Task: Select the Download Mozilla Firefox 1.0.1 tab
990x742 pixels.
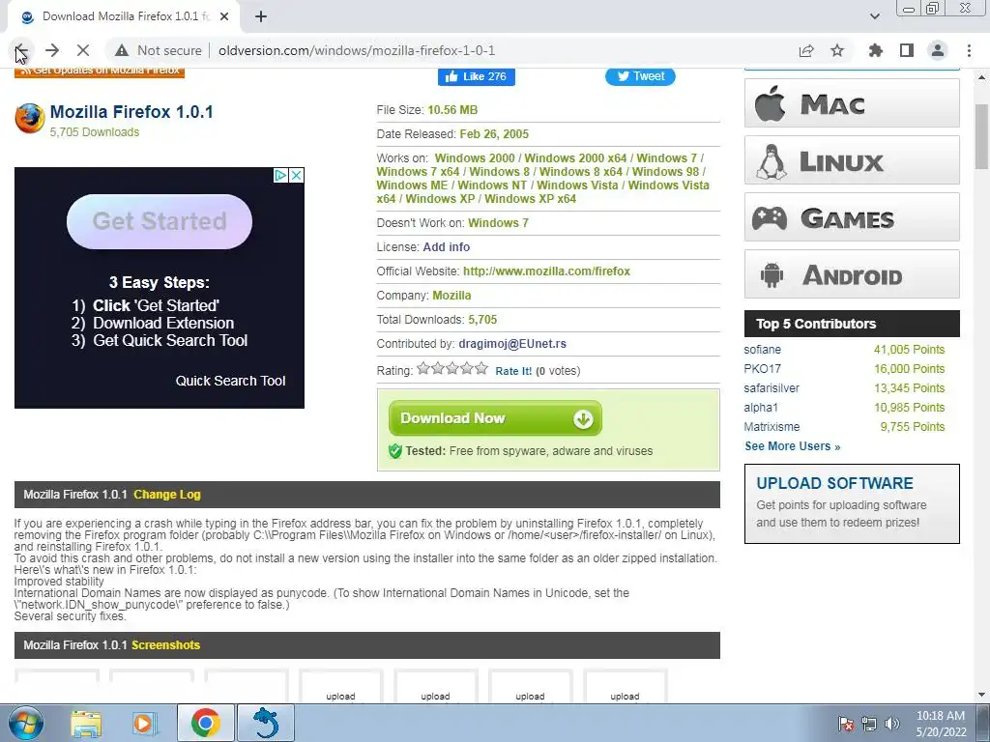Action: coord(123,17)
